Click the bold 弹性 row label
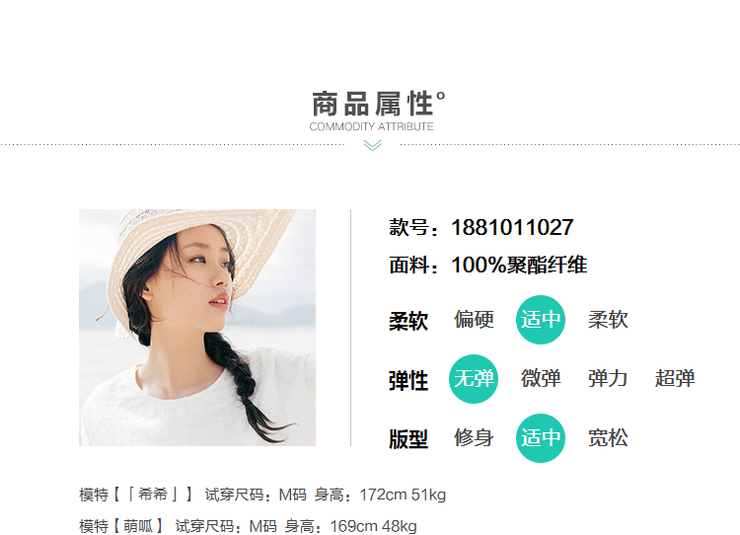Image resolution: width=740 pixels, height=535 pixels. click(408, 381)
